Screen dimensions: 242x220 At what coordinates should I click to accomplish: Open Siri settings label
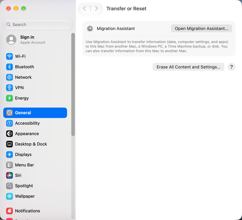[18, 175]
